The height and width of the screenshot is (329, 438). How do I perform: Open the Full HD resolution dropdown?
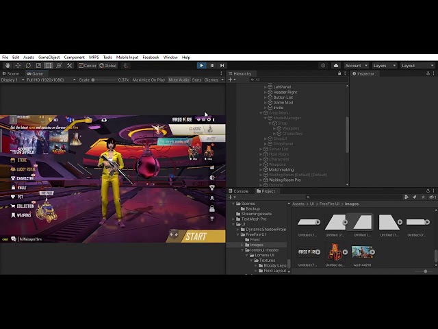point(51,80)
